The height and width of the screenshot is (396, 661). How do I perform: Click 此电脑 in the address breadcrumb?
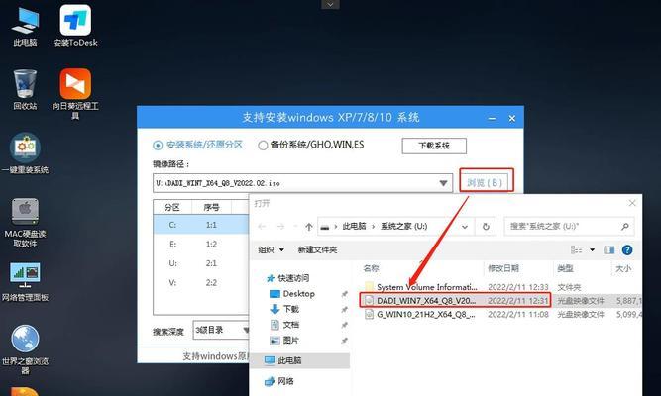pyautogui.click(x=354, y=227)
